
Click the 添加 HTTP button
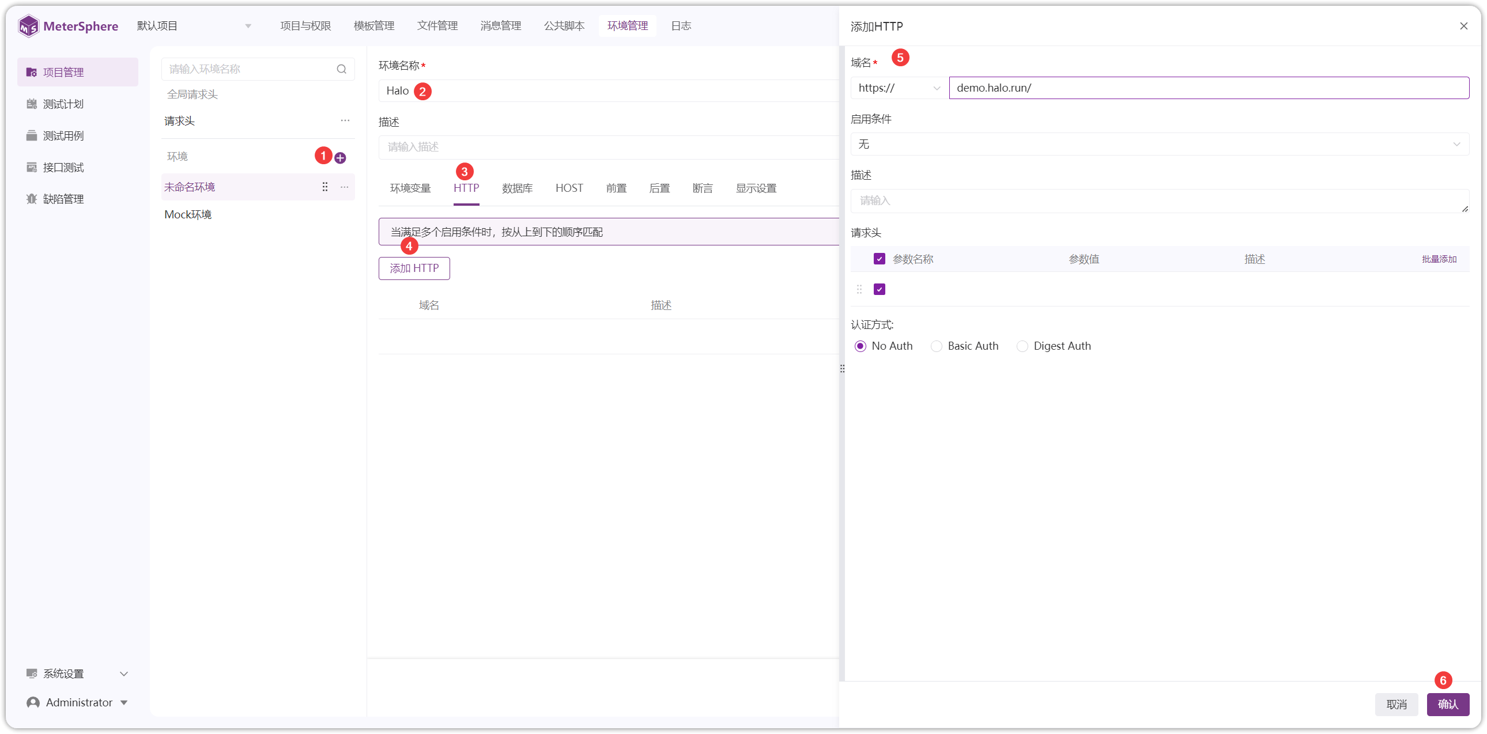[x=414, y=268]
